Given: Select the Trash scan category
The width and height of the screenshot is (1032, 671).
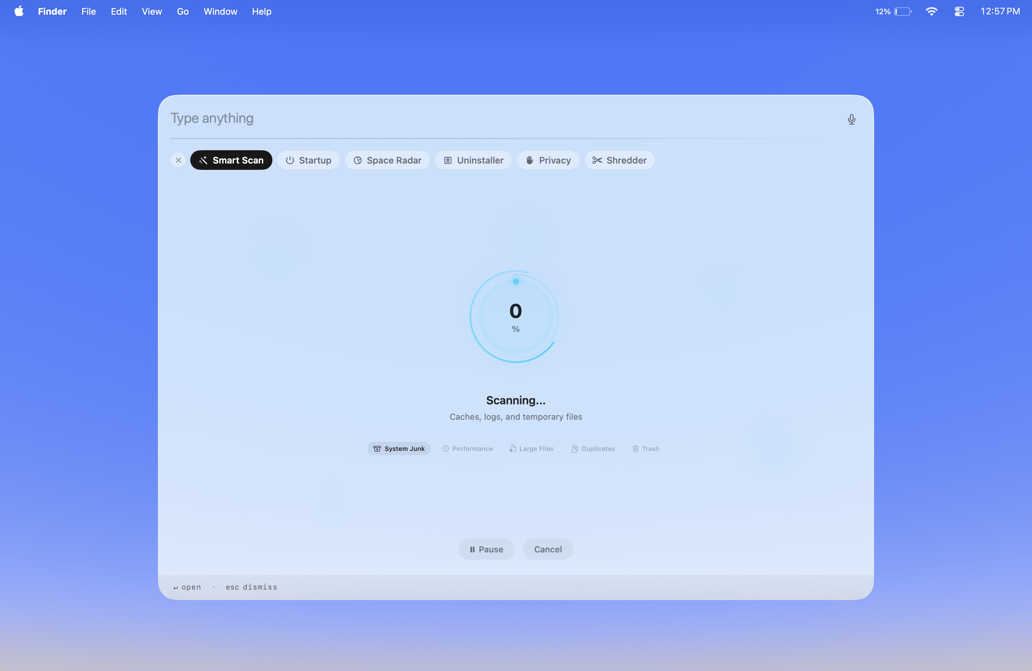Looking at the screenshot, I should [x=646, y=449].
